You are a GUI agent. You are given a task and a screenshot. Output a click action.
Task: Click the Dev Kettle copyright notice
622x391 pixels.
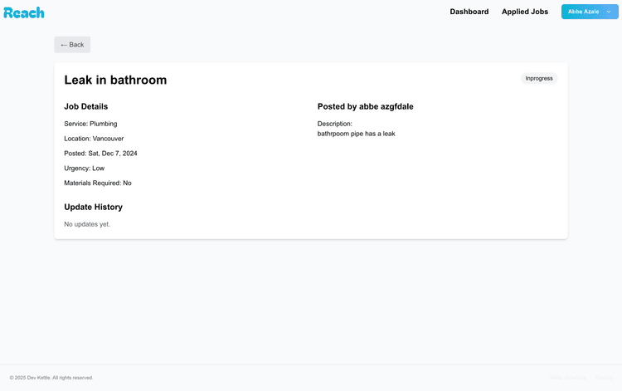[x=51, y=378]
